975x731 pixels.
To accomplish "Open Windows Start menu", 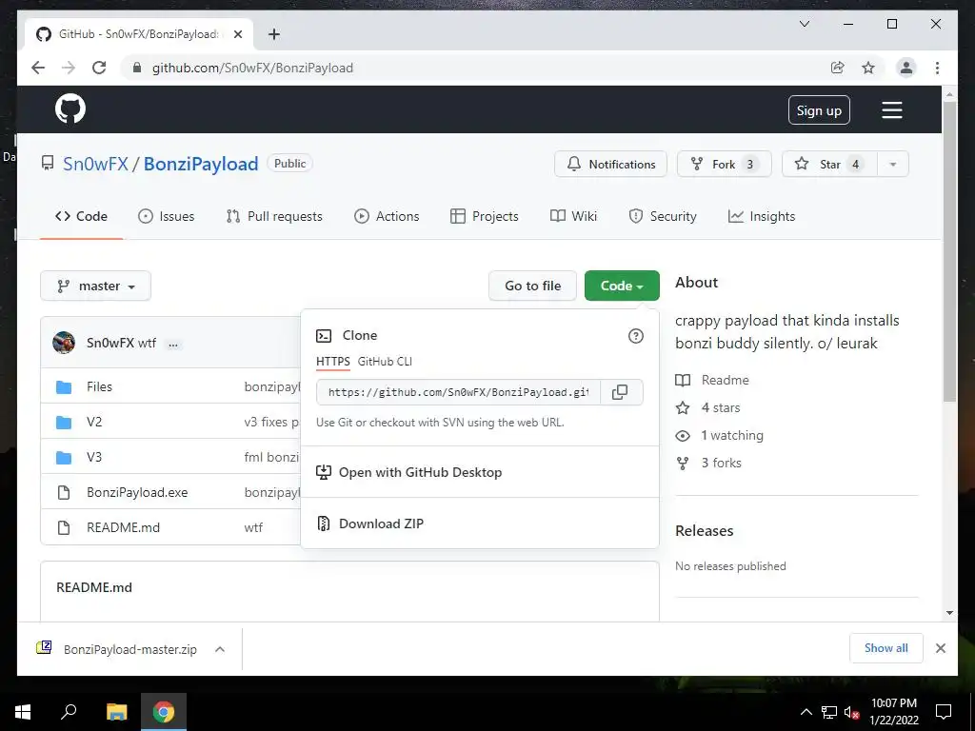I will click(x=23, y=712).
